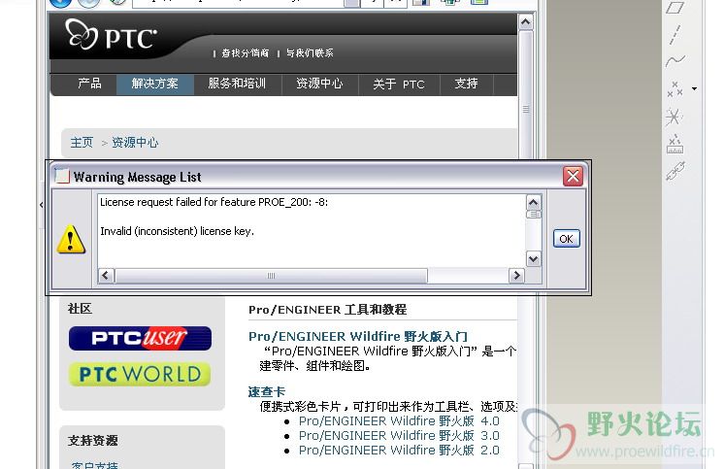Open Pro/ENGINEER Wildfire 野火版入门 link
Viewport: 724px width, 469px height.
tap(358, 336)
